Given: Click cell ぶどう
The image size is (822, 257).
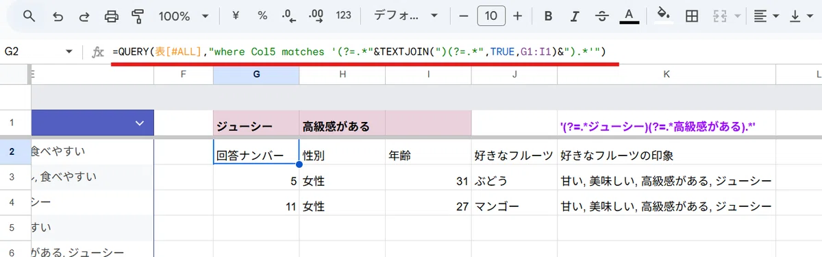Looking at the screenshot, I should pyautogui.click(x=514, y=178).
